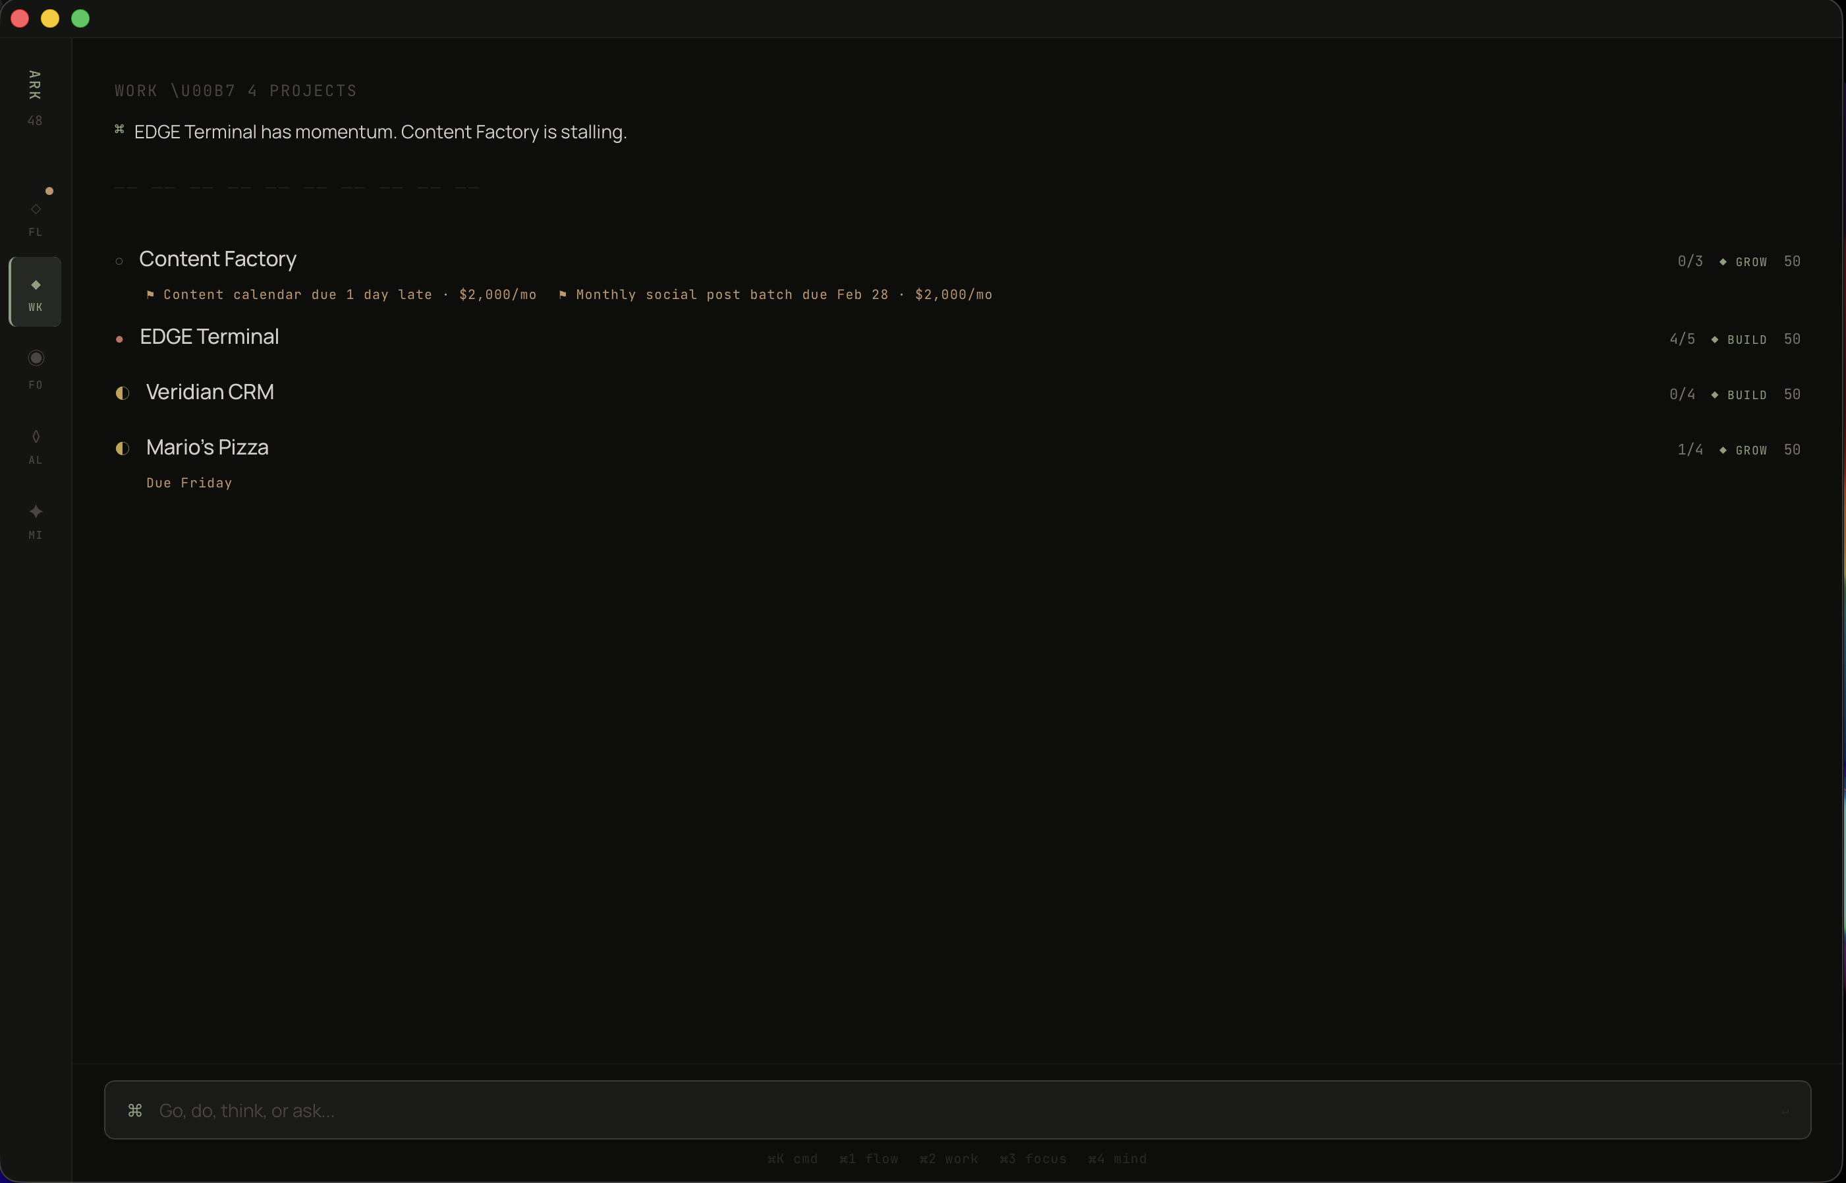Select the AL diamond icon in sidebar

pyautogui.click(x=36, y=445)
